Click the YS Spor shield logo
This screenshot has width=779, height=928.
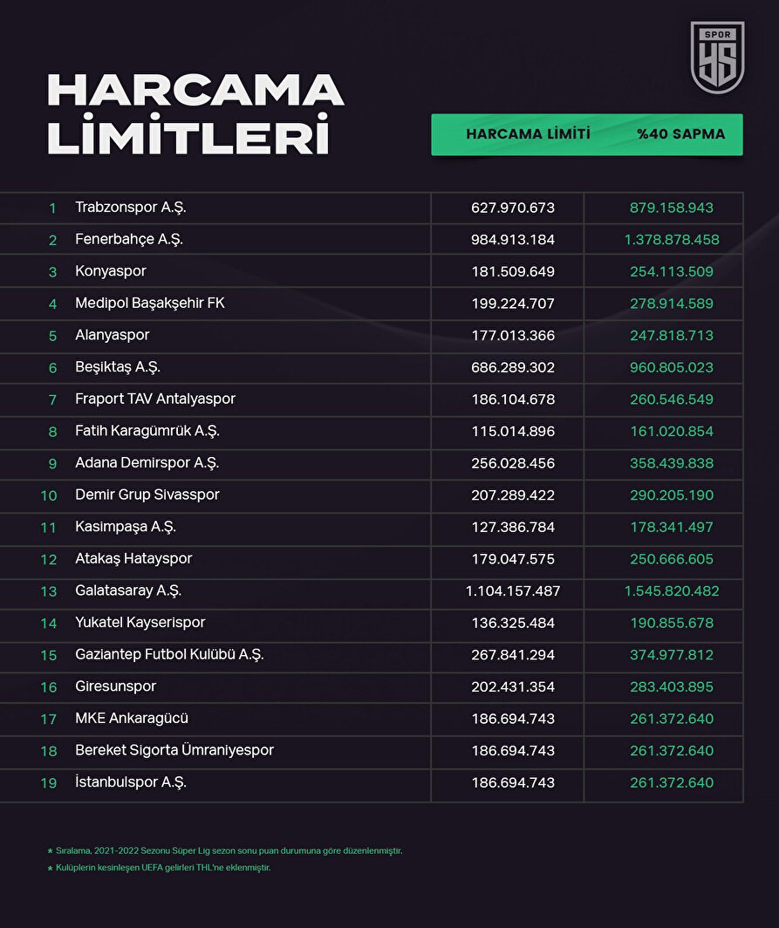coord(718,58)
